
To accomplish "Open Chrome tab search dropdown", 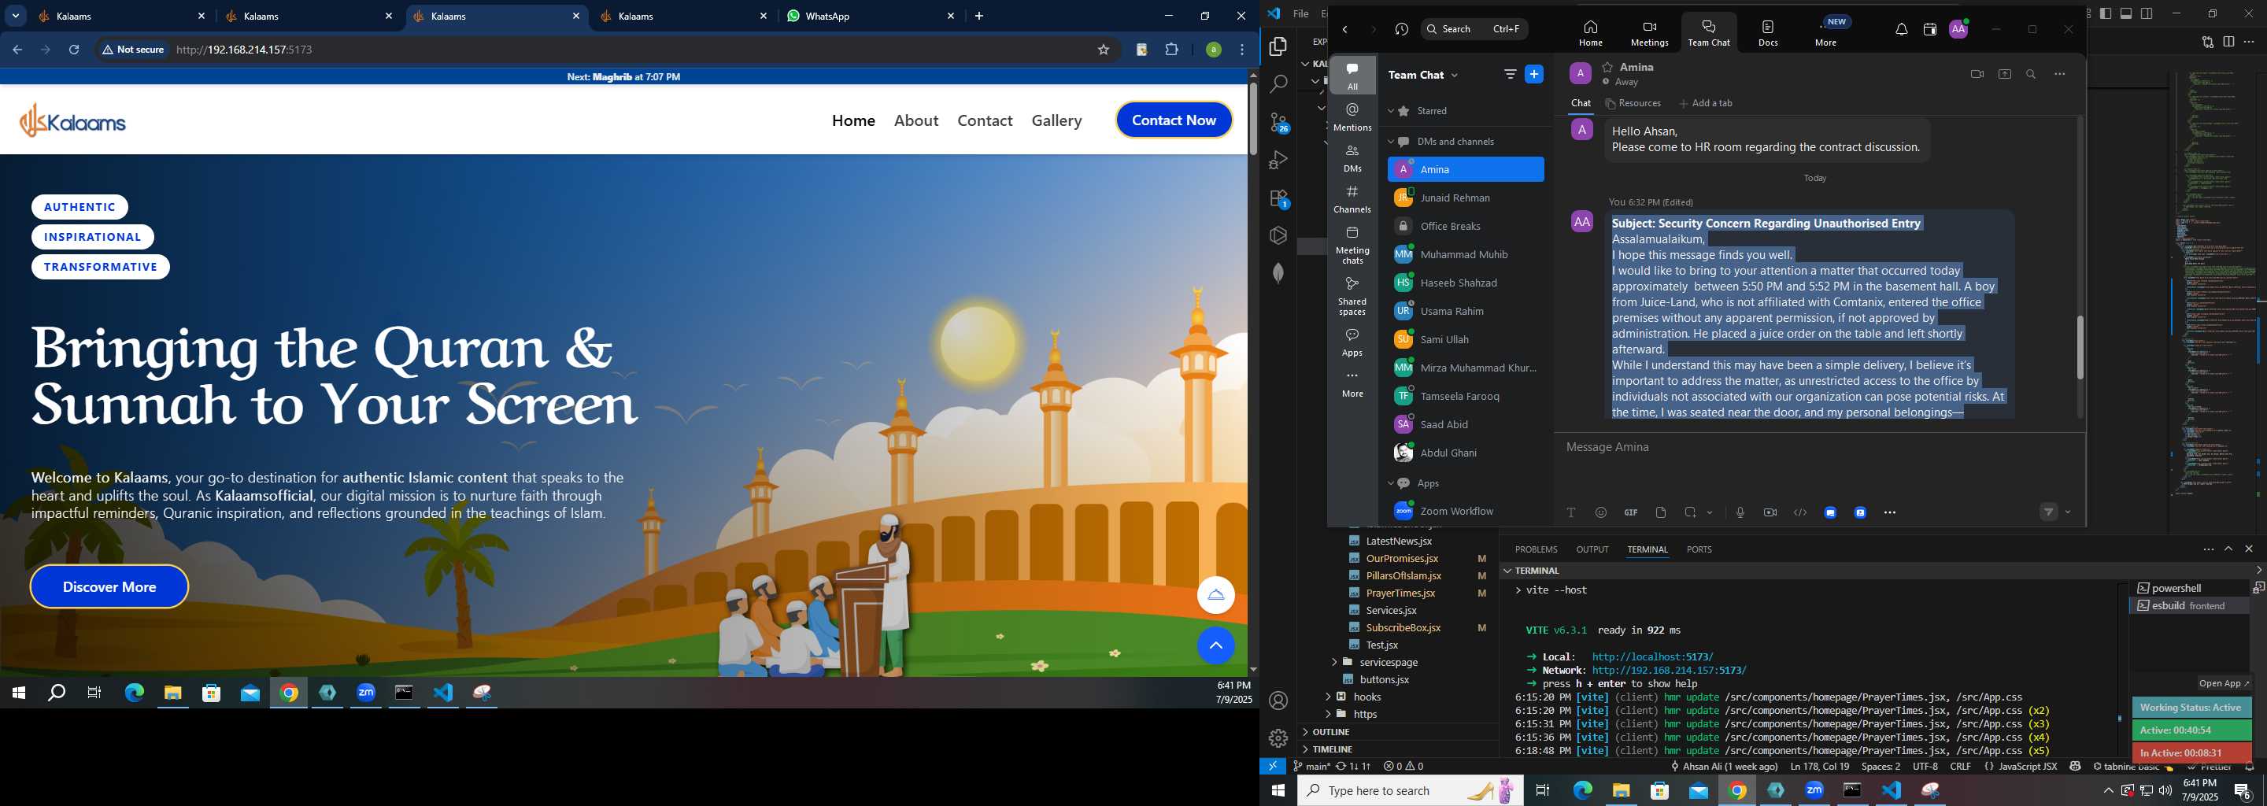I will point(15,16).
